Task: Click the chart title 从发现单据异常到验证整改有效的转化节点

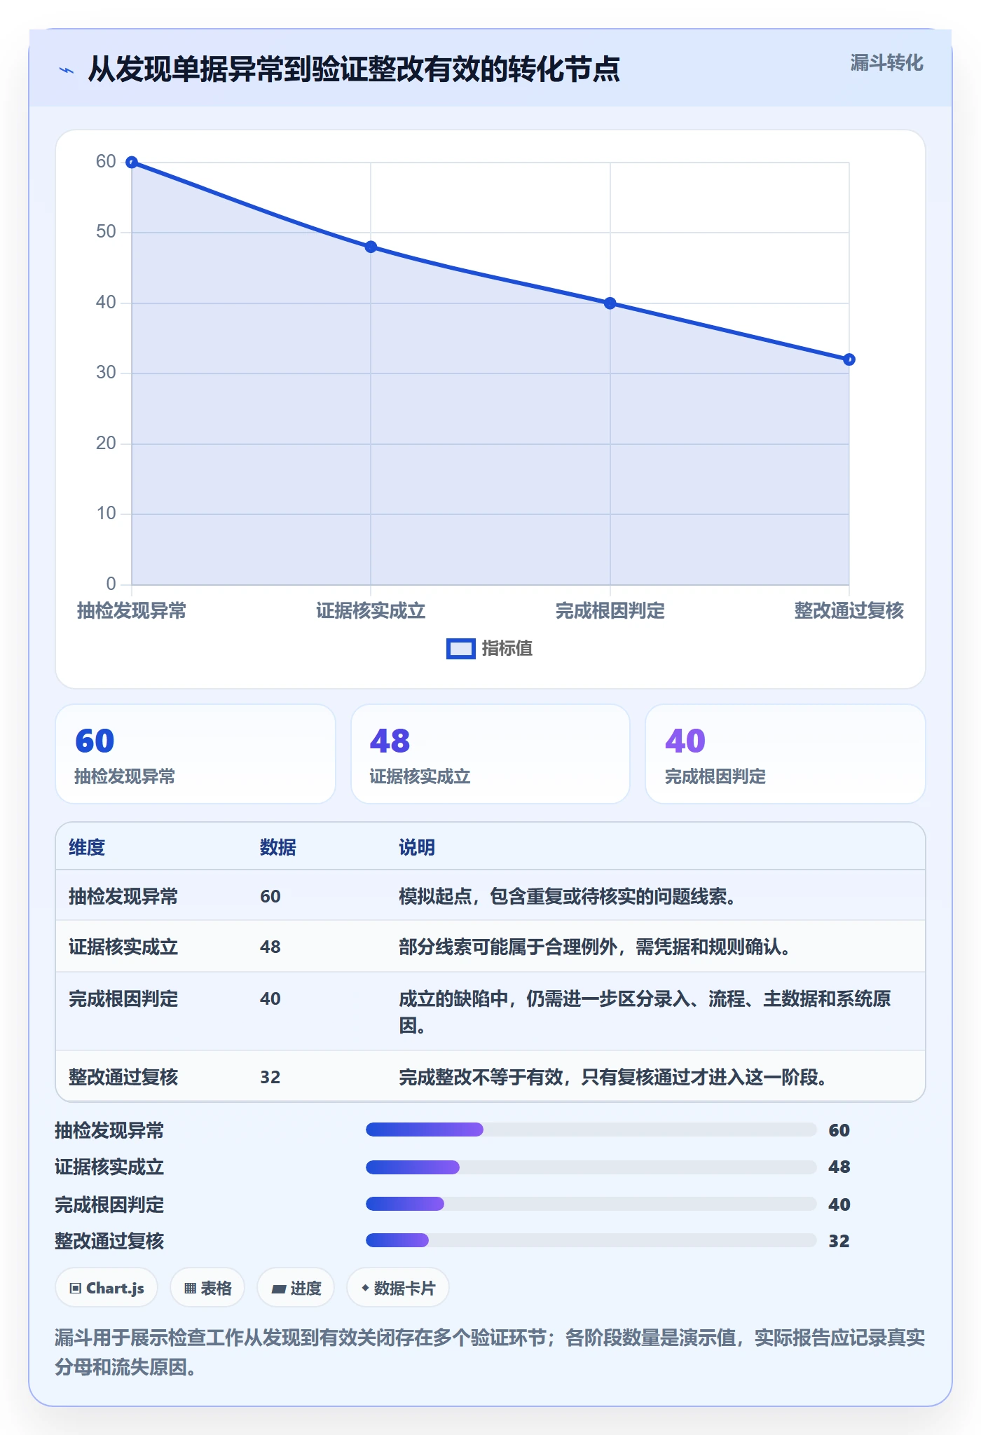Action: [354, 69]
